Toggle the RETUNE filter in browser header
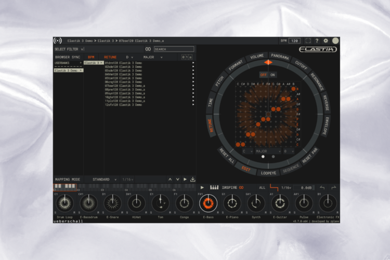This screenshot has height=260, width=390. point(110,57)
